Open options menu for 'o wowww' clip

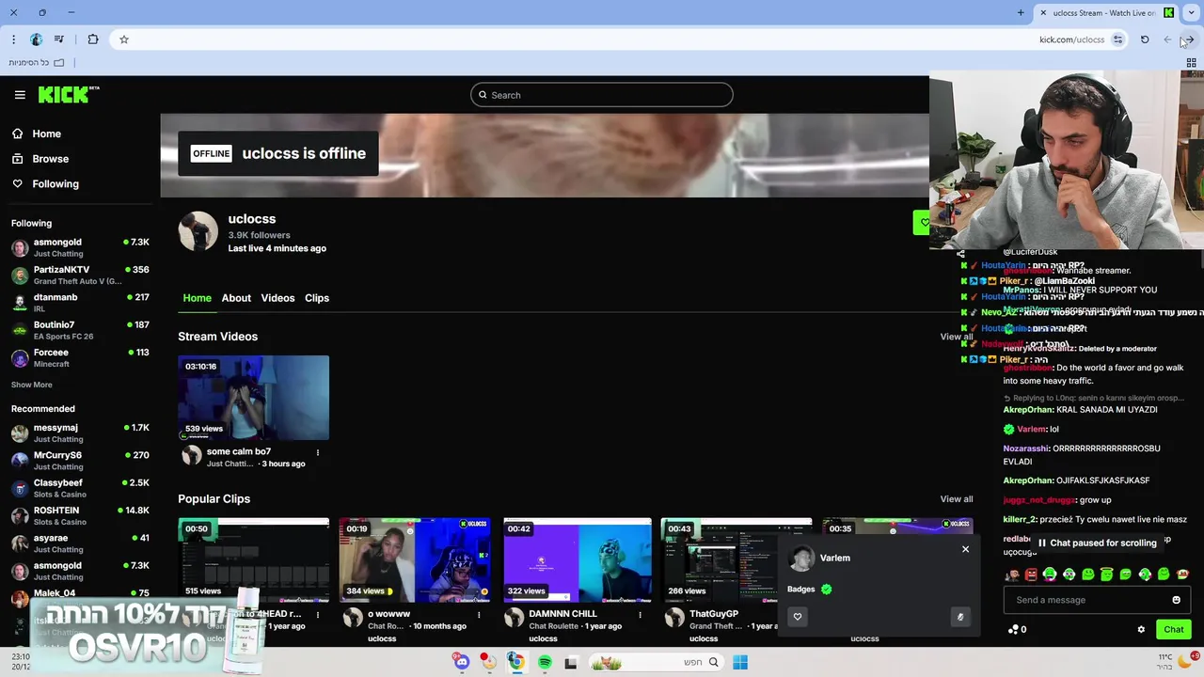(x=479, y=615)
